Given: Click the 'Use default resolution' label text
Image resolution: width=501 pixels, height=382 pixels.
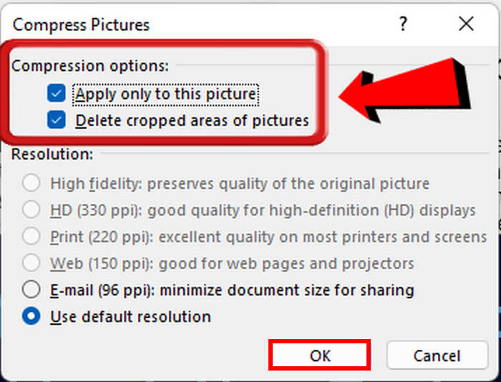Looking at the screenshot, I should click(x=130, y=317).
